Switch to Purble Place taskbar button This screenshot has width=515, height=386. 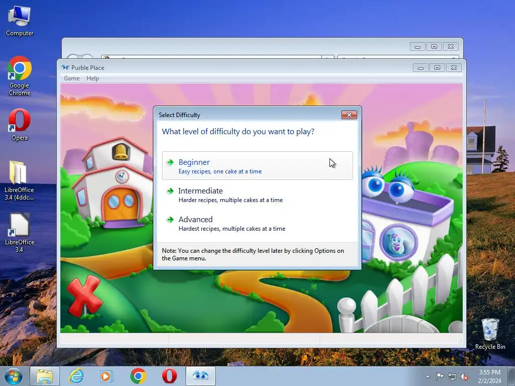(200, 376)
